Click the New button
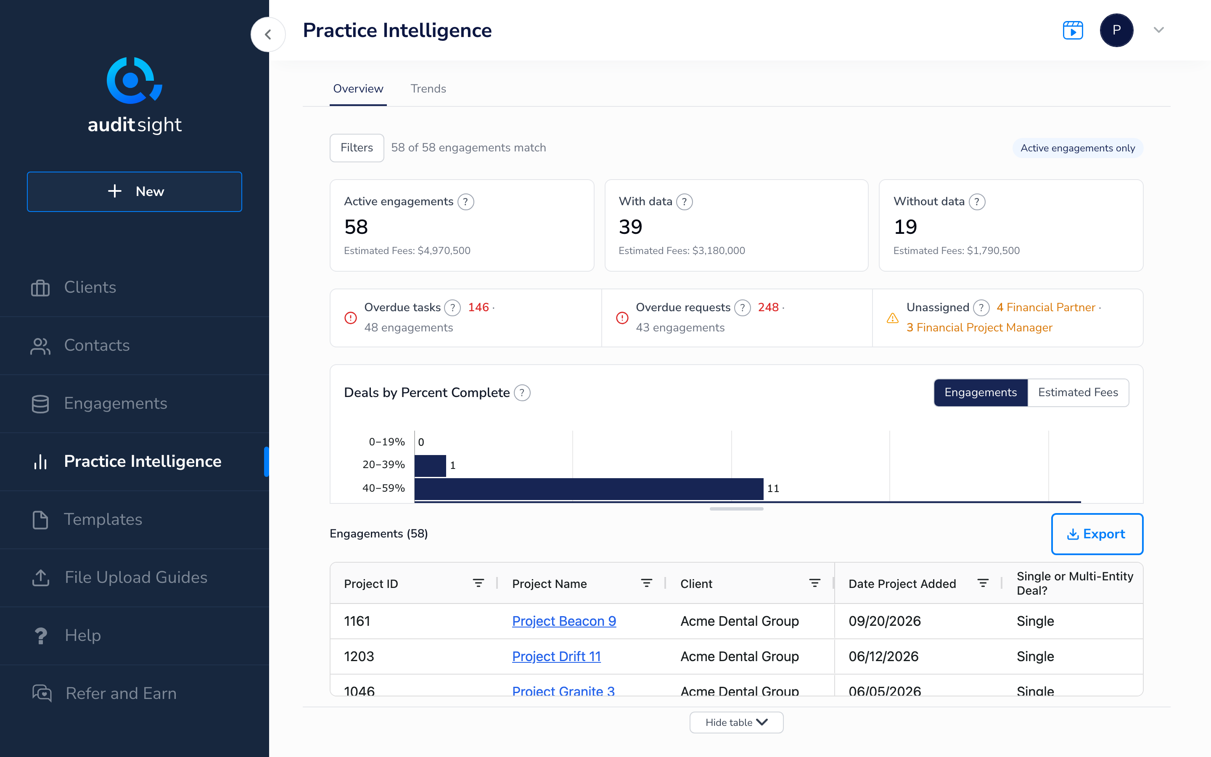The height and width of the screenshot is (757, 1211). click(x=134, y=192)
